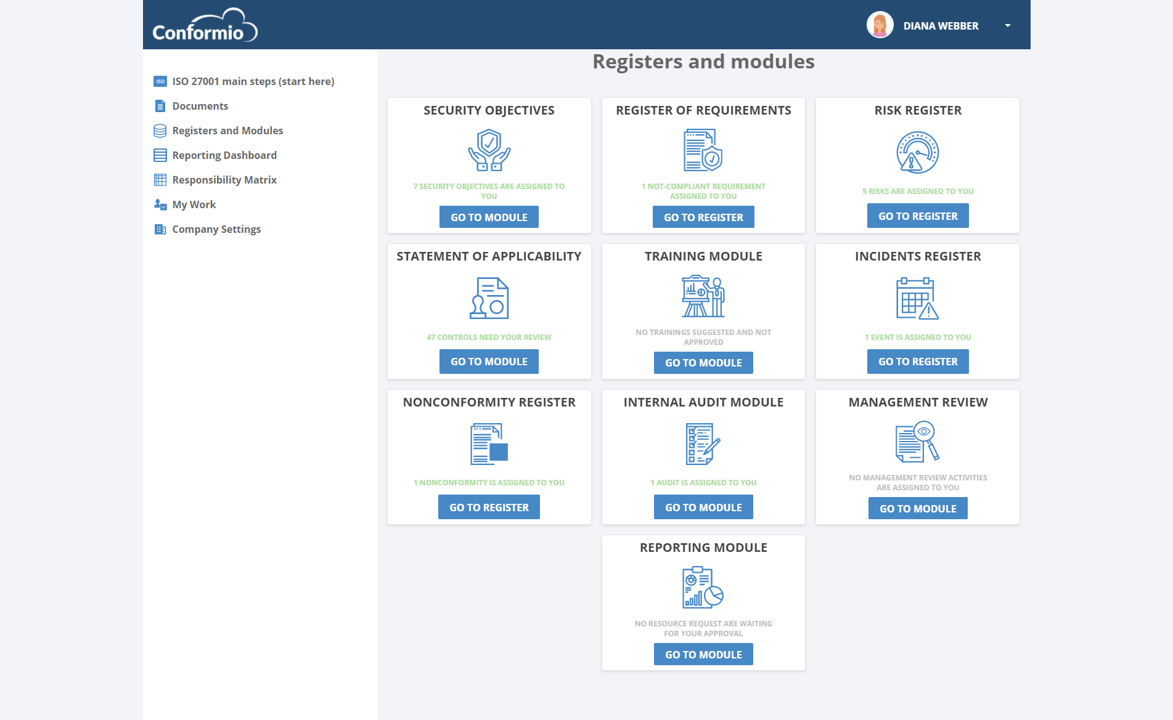Image resolution: width=1173 pixels, height=720 pixels.
Task: Click the Security Objectives card title
Action: (x=489, y=110)
